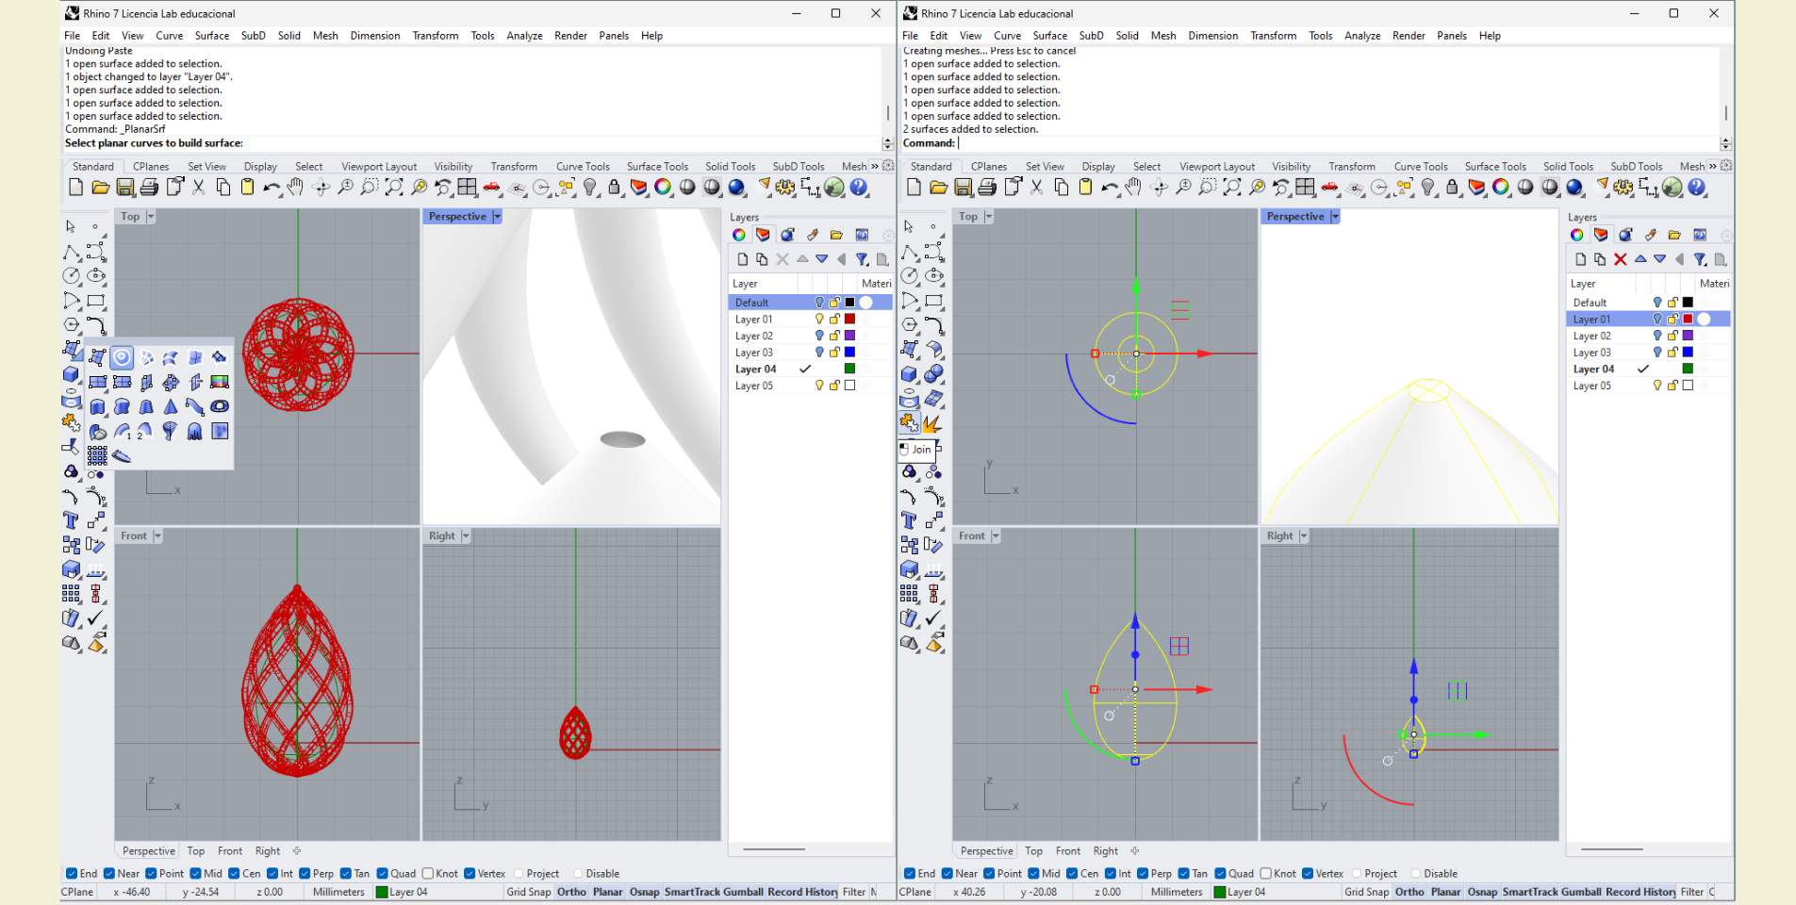This screenshot has width=1796, height=905.
Task: Select the Front viewport tab at the right window bottom
Action: pyautogui.click(x=1068, y=851)
